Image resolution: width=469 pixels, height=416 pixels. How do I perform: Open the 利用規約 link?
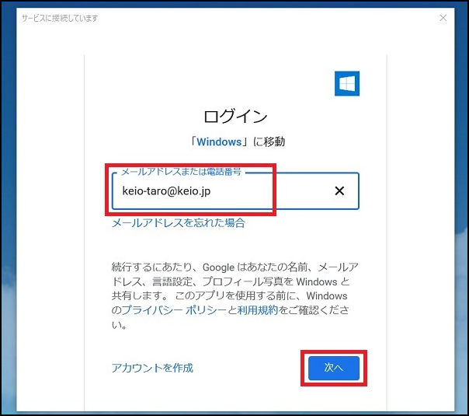point(257,311)
